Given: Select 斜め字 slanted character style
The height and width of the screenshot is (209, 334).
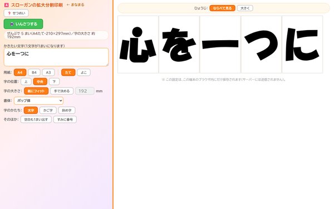Looking at the screenshot, I should pyautogui.click(x=67, y=110).
